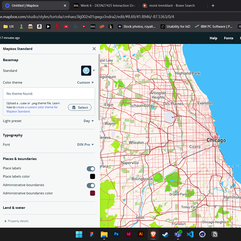Screen dimensions: 241x241
Task: Close the Mapbox Standard panel
Action: click(94, 49)
